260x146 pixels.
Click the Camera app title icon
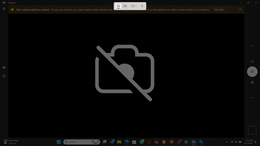coord(4,3)
